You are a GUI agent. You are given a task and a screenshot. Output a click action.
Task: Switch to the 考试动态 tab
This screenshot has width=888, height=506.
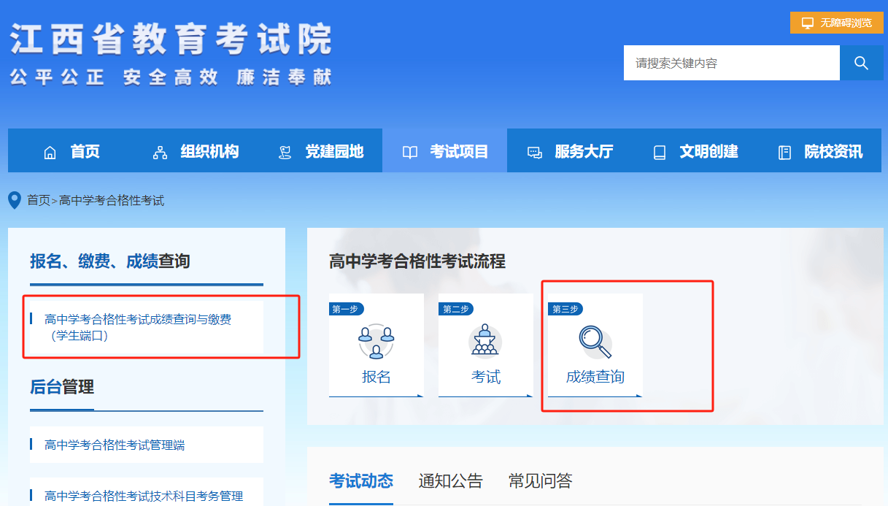coord(361,480)
